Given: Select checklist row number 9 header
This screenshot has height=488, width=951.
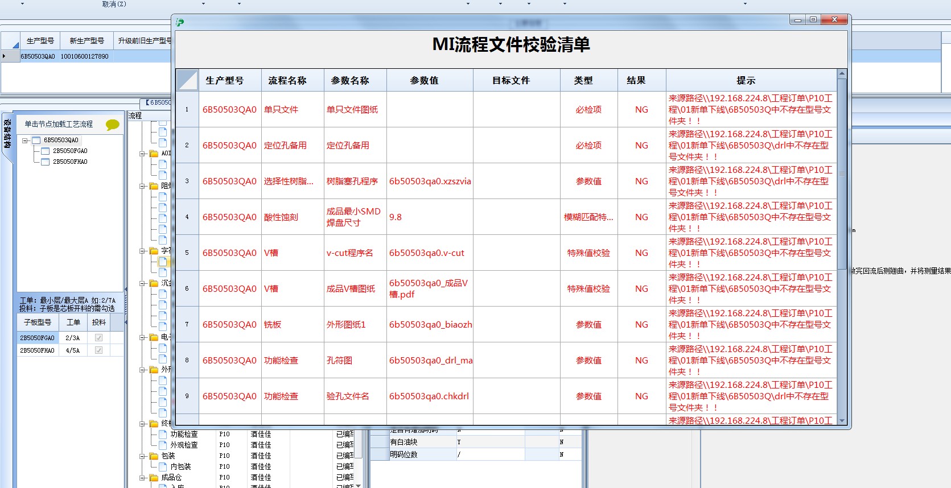Looking at the screenshot, I should 187,396.
